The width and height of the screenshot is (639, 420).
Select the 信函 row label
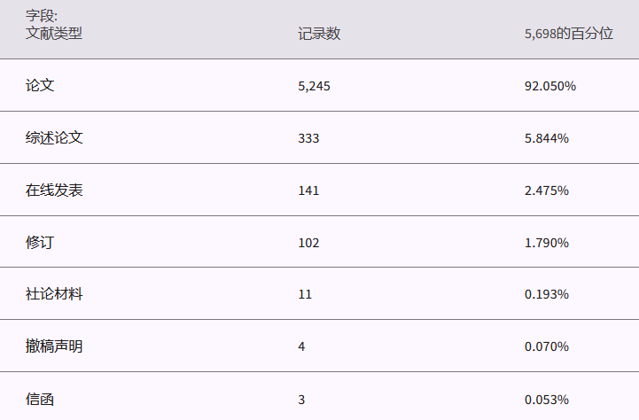(41, 399)
